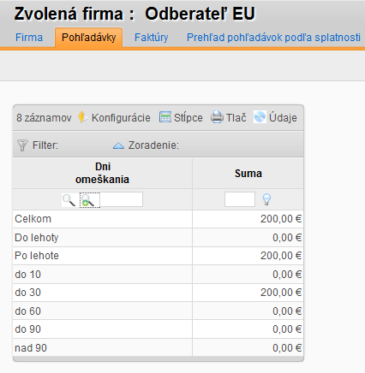Select the Po lehote table row
The width and height of the screenshot is (365, 373).
(159, 256)
